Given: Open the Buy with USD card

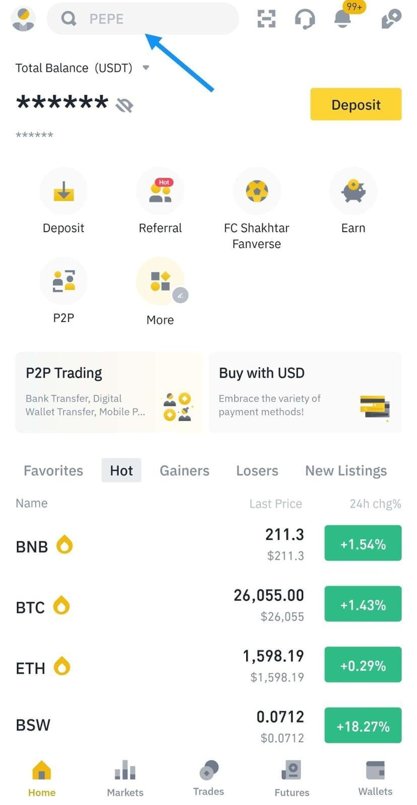Looking at the screenshot, I should [305, 392].
